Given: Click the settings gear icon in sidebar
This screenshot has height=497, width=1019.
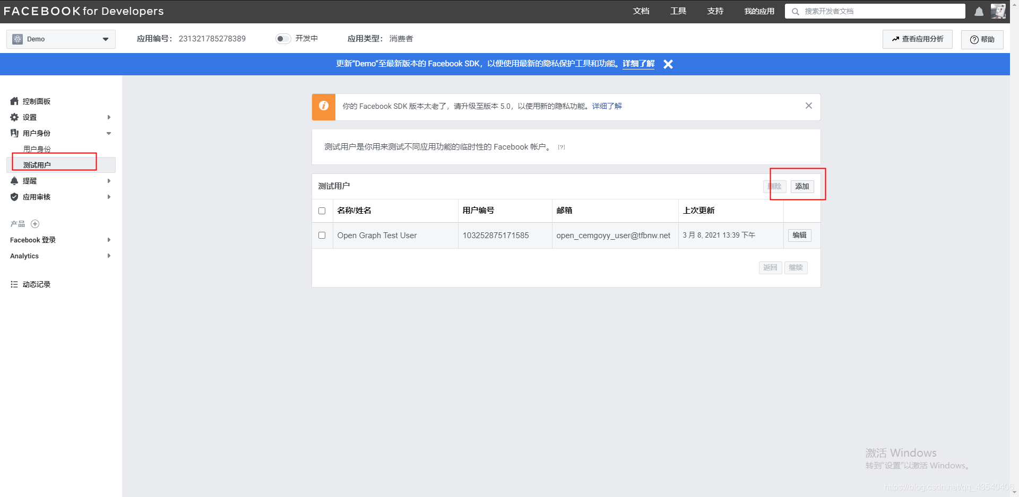Looking at the screenshot, I should [14, 117].
